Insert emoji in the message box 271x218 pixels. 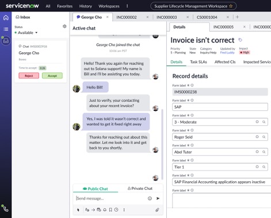(x=150, y=198)
